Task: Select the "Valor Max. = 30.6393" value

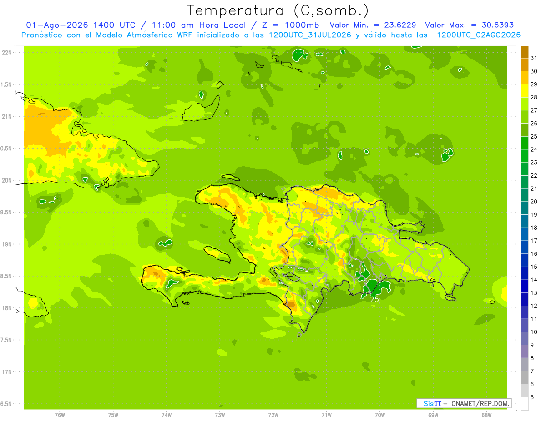Action: pyautogui.click(x=469, y=25)
